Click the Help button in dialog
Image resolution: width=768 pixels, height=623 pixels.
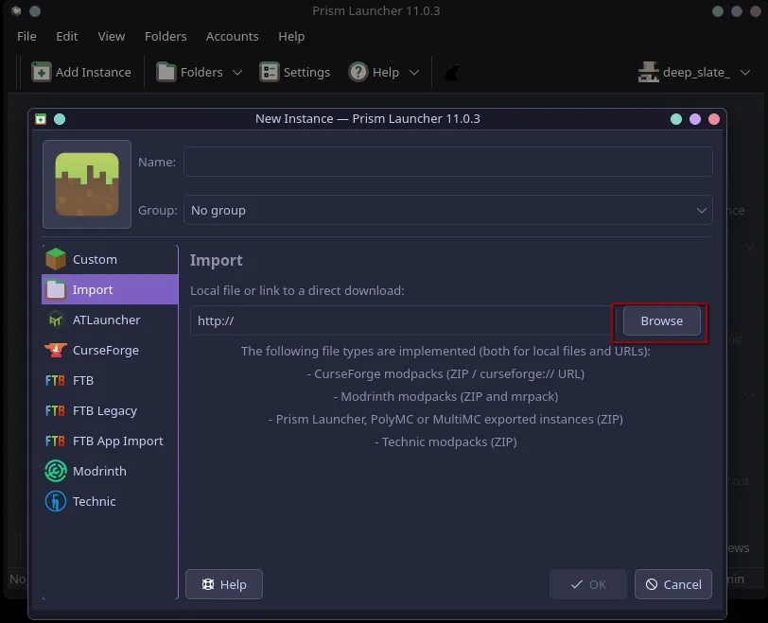coord(224,584)
